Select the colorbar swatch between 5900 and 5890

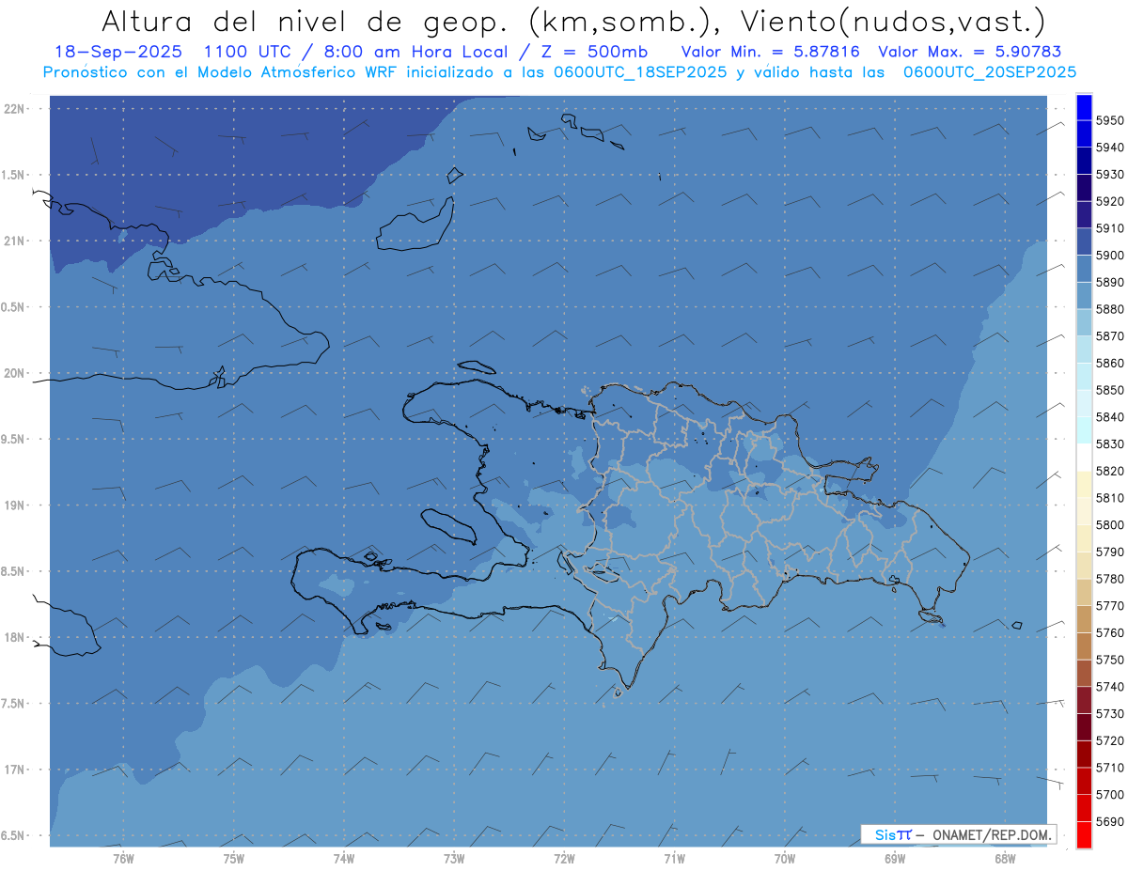point(1083,269)
